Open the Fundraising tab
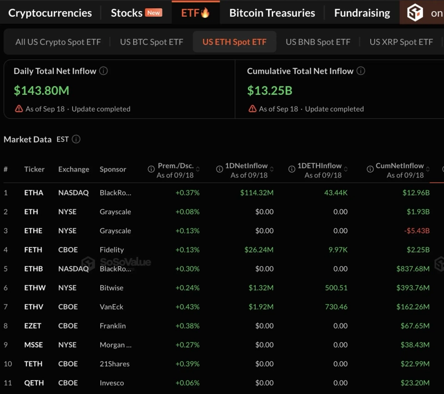 (362, 13)
